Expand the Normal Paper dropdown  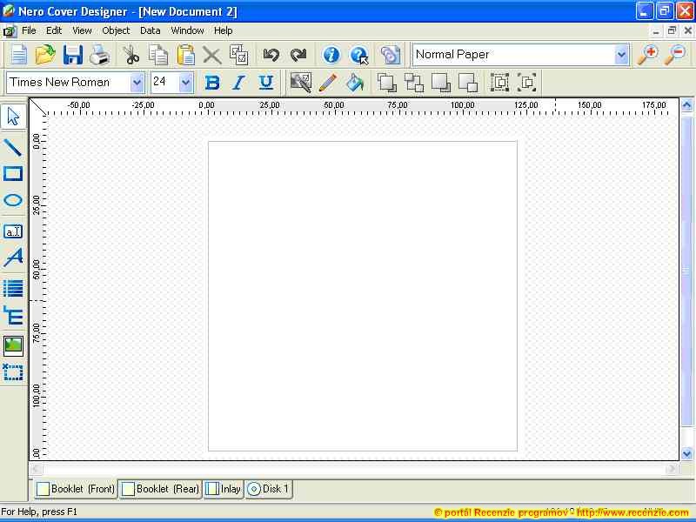pos(621,55)
